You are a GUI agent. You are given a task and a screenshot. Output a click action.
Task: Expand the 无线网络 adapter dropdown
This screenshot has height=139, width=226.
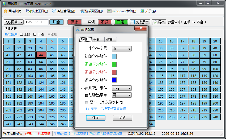[x=21, y=22]
